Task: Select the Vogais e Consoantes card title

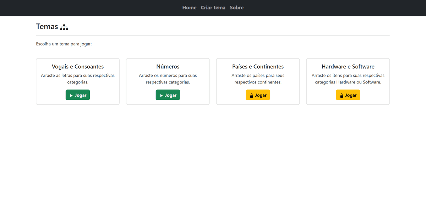Action: tap(78, 66)
